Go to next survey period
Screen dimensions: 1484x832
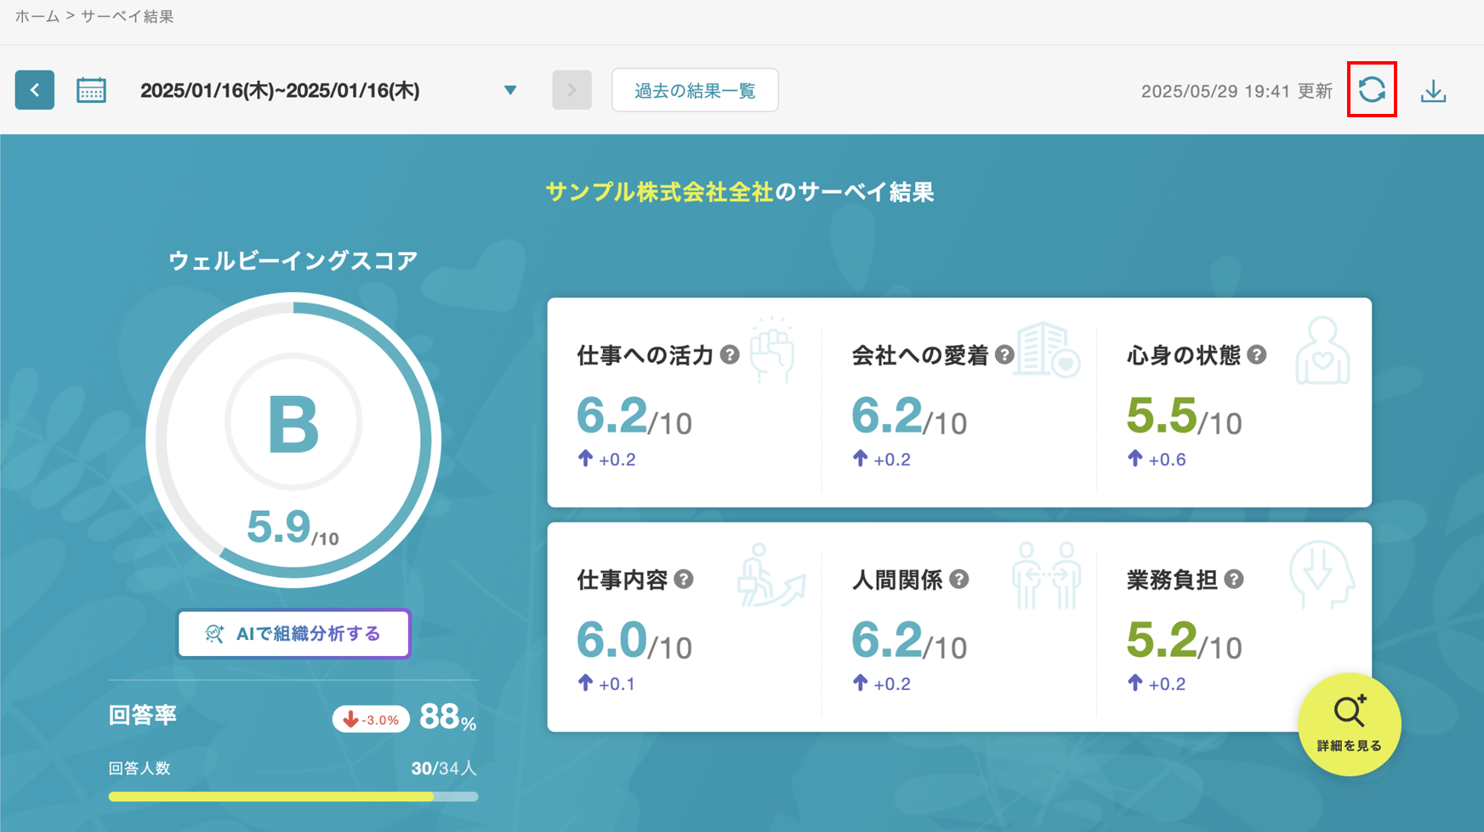coord(571,90)
